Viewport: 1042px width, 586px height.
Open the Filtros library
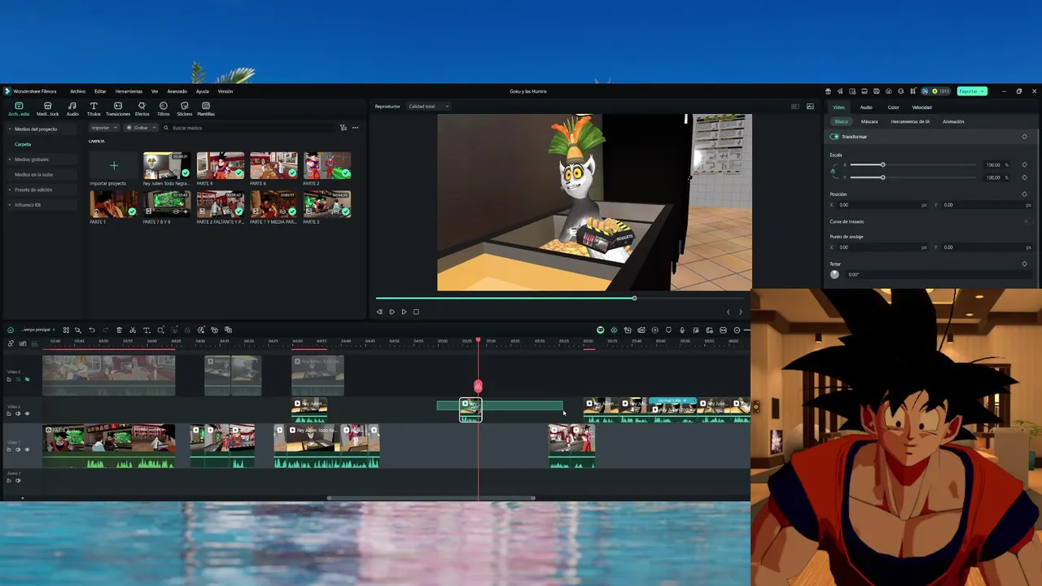[x=164, y=108]
